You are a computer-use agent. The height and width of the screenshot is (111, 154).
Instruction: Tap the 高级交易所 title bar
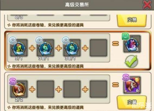tap(77, 5)
